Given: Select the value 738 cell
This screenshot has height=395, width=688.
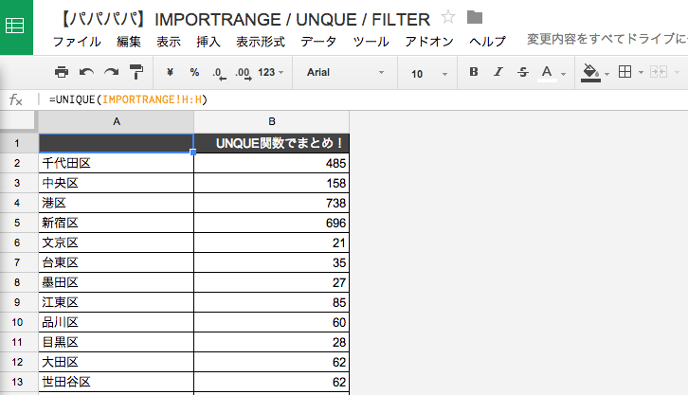Looking at the screenshot, I should coord(272,203).
